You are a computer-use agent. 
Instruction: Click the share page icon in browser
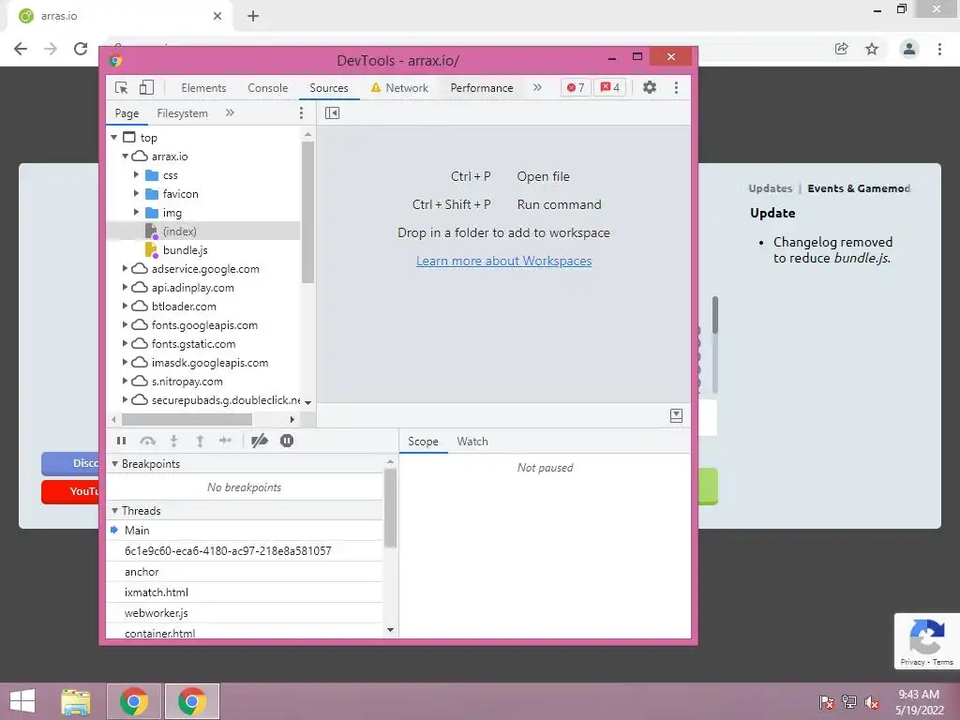[841, 49]
